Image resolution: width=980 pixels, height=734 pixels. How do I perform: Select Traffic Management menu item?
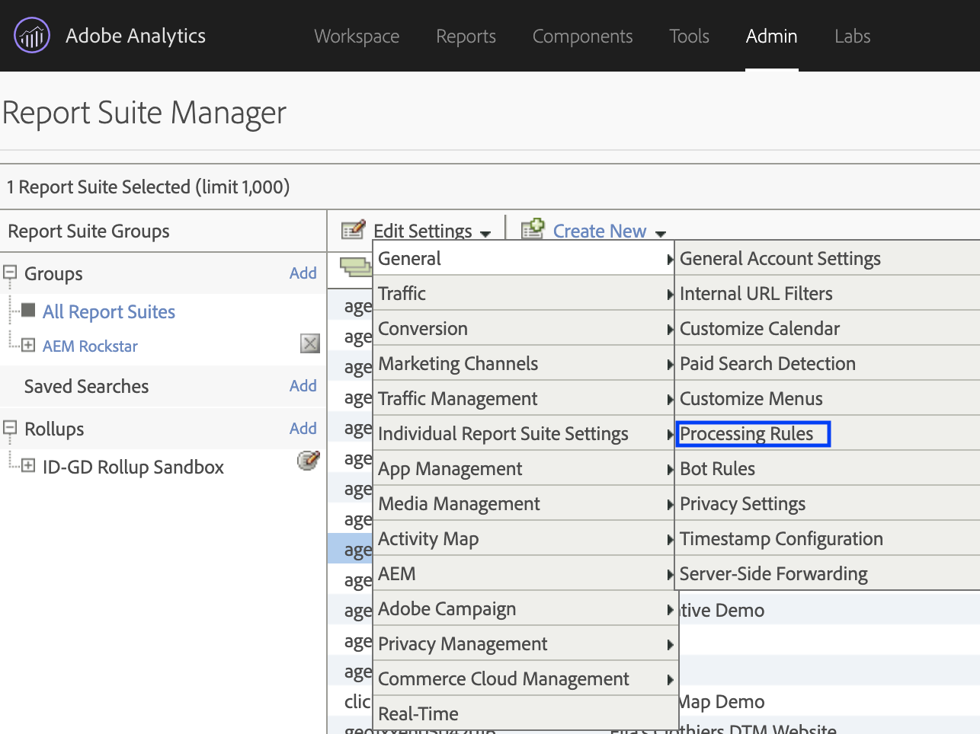[525, 398]
